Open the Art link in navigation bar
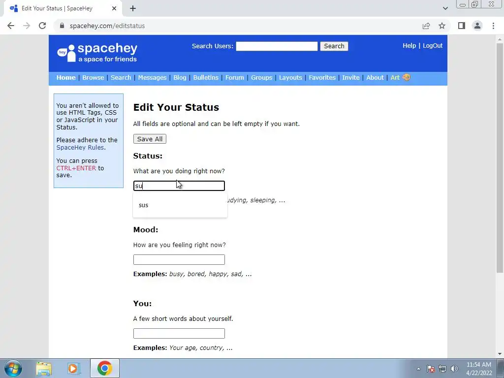Screen dimensions: 504x378 click(395, 77)
